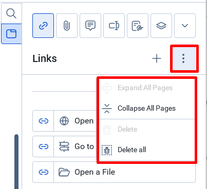Open the Signatures panel icon

138,26
